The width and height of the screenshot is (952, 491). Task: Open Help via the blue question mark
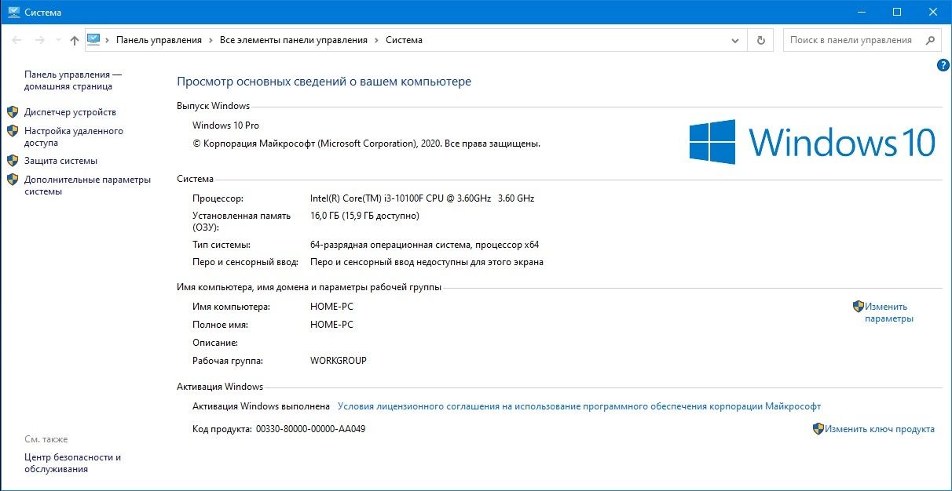pyautogui.click(x=943, y=66)
